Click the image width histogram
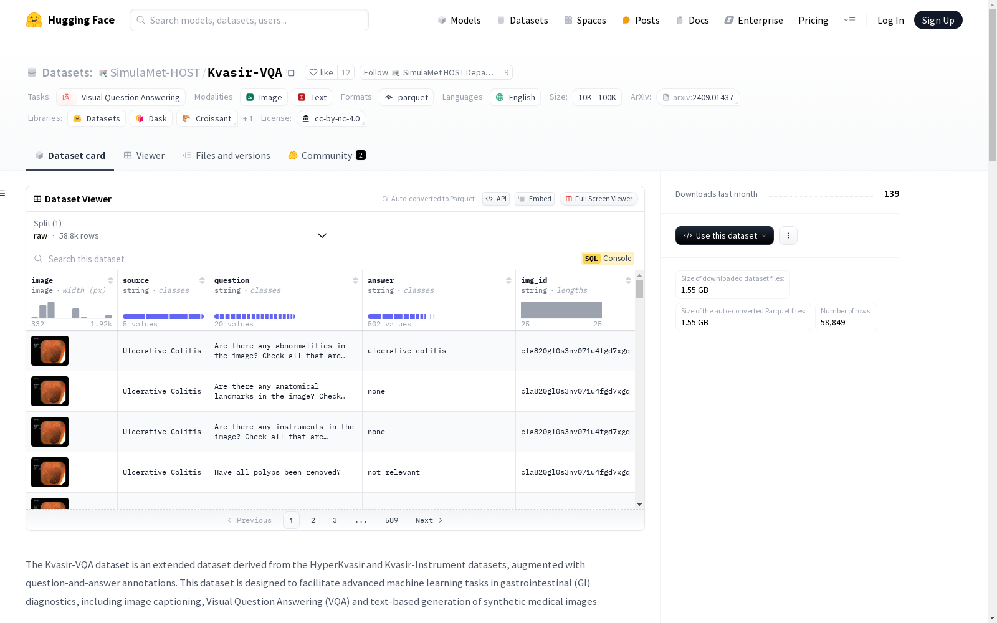Image resolution: width=997 pixels, height=623 pixels. pyautogui.click(x=72, y=310)
